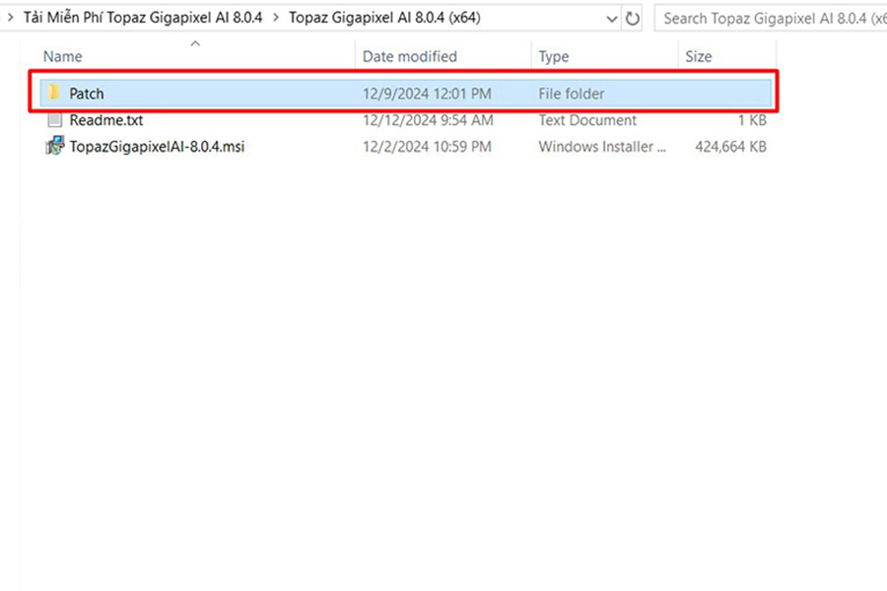Sort files by Date modified column
Image resolution: width=887 pixels, height=591 pixels.
tap(410, 56)
